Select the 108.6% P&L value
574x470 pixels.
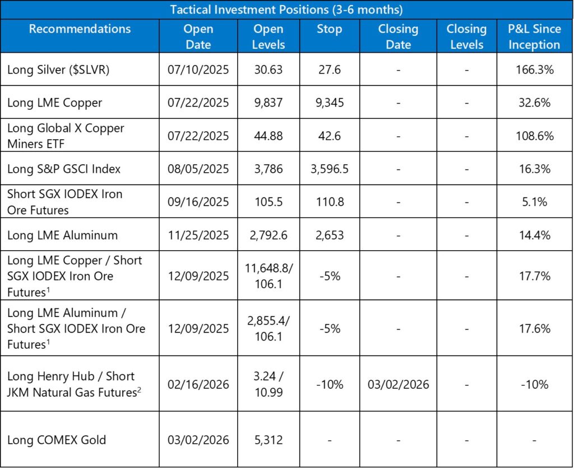pos(534,136)
